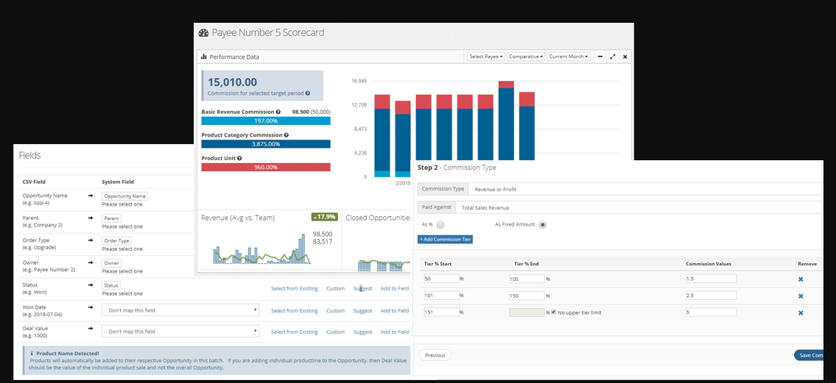The height and width of the screenshot is (383, 836).
Task: Click 'Select from Existing' in the Status row
Action: point(294,289)
